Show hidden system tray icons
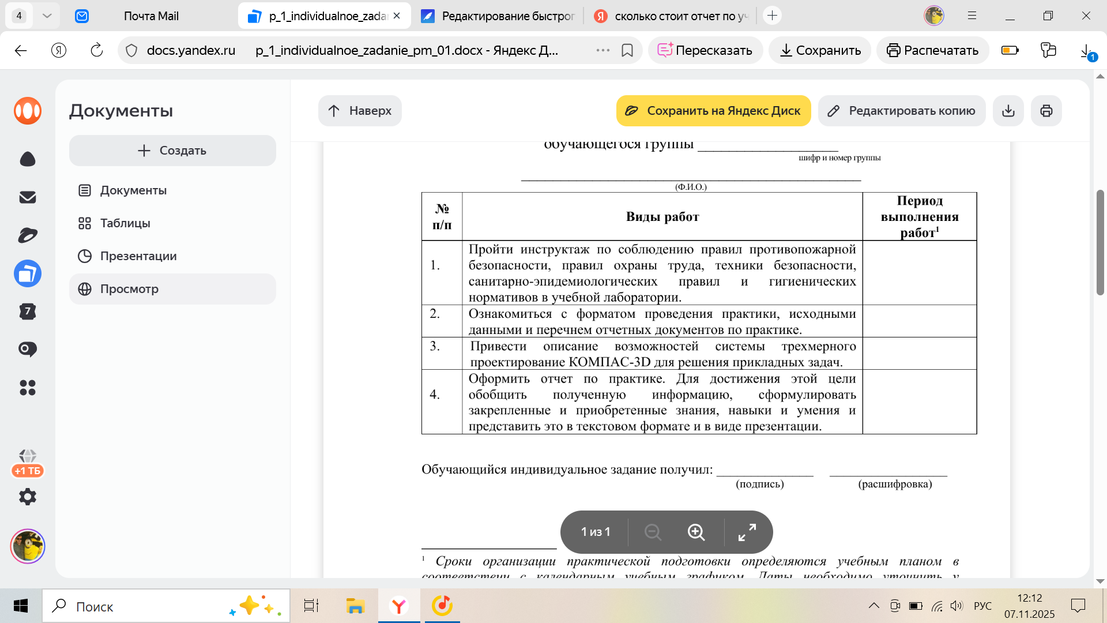This screenshot has width=1107, height=623. [873, 606]
